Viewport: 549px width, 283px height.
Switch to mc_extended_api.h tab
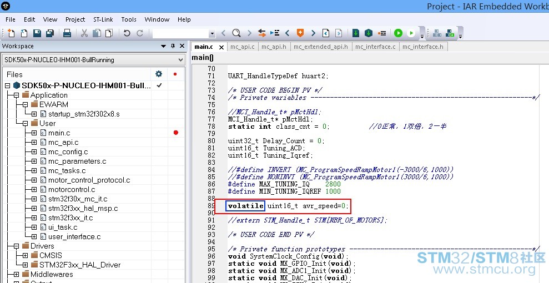coord(321,47)
